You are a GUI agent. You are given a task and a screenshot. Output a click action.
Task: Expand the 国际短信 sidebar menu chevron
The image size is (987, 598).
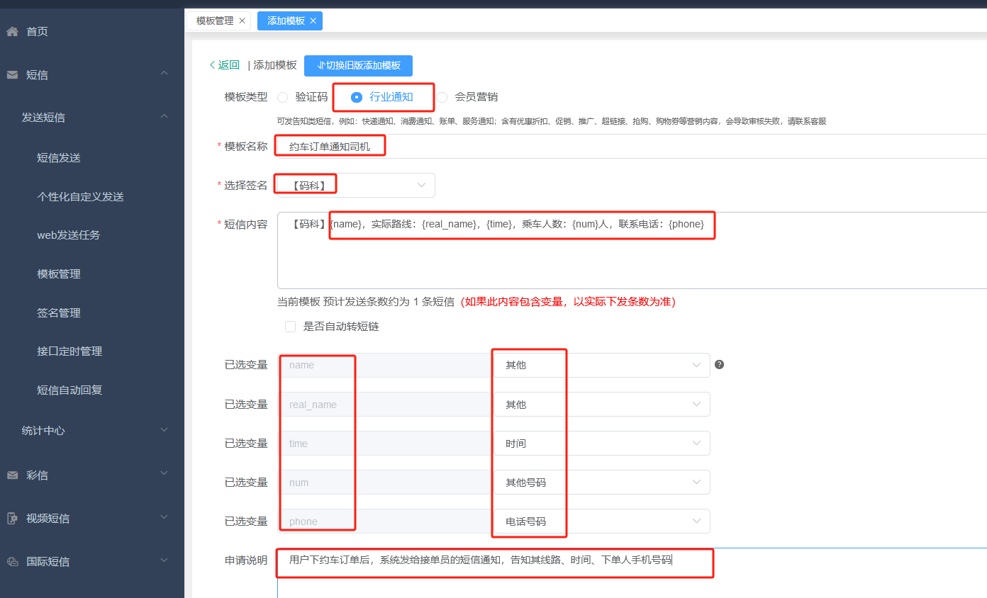(x=164, y=560)
